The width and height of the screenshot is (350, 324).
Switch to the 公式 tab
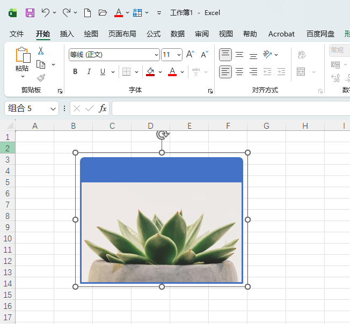tap(154, 34)
